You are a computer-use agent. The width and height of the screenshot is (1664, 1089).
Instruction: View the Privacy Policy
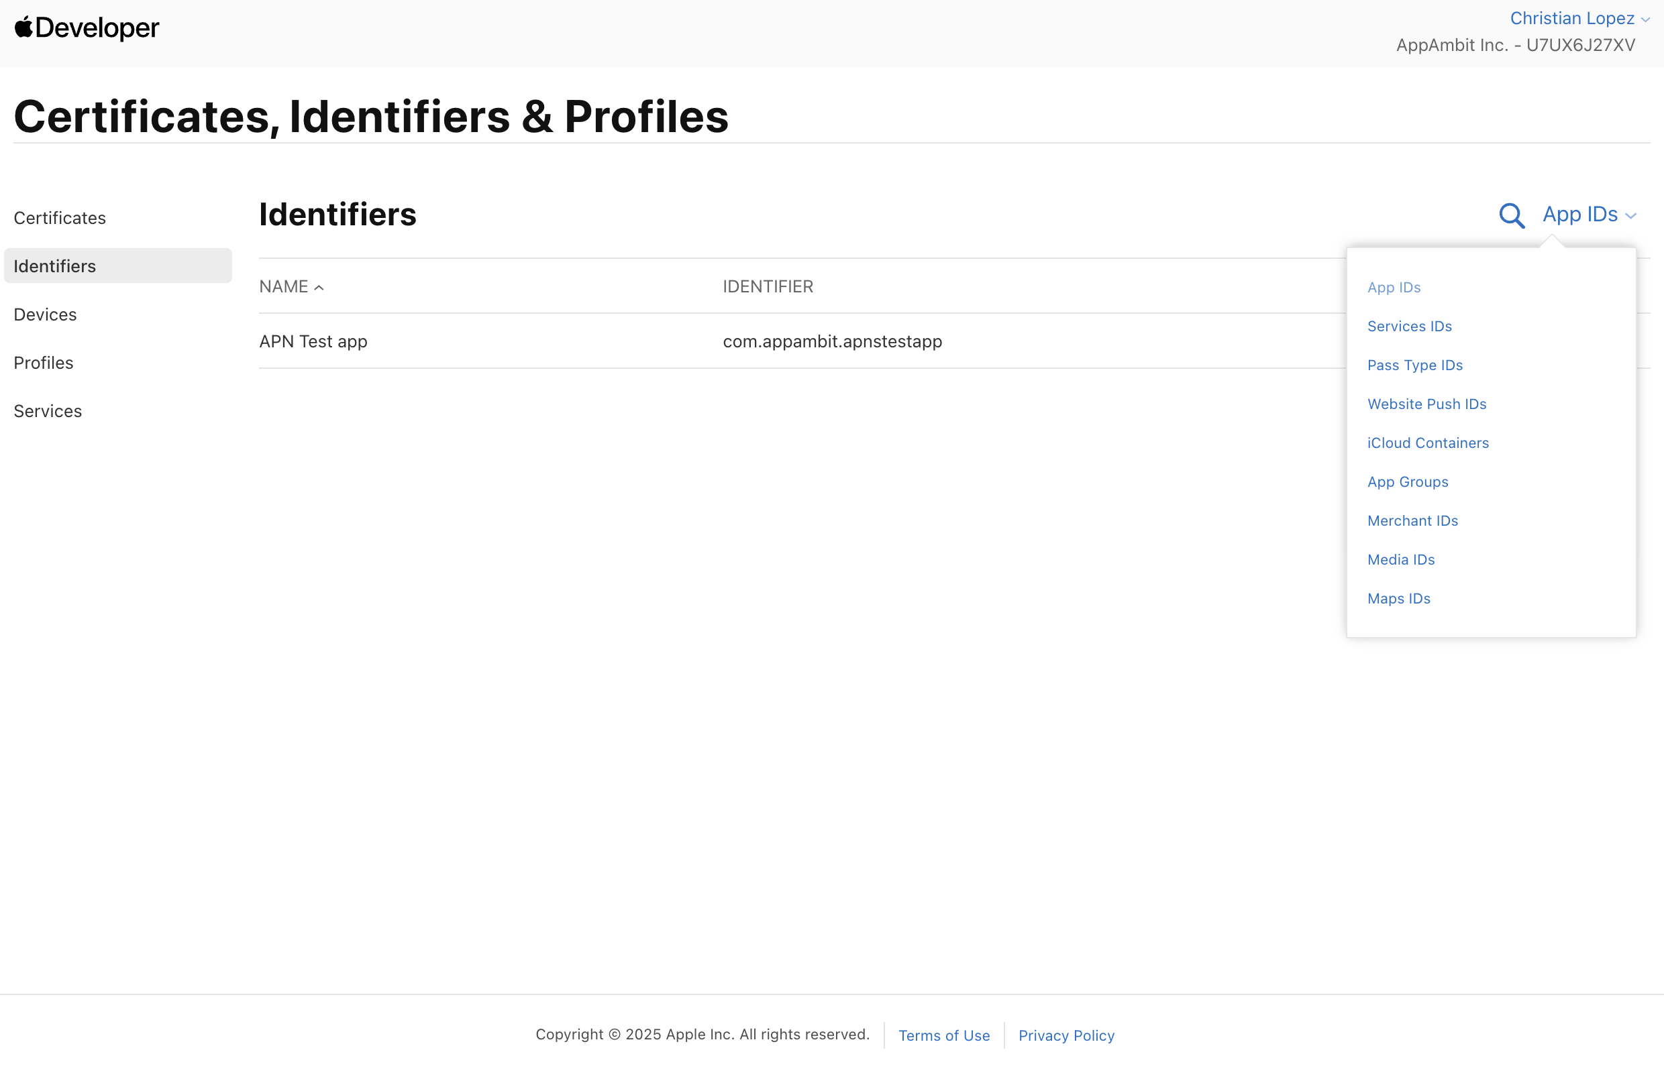(x=1065, y=1035)
